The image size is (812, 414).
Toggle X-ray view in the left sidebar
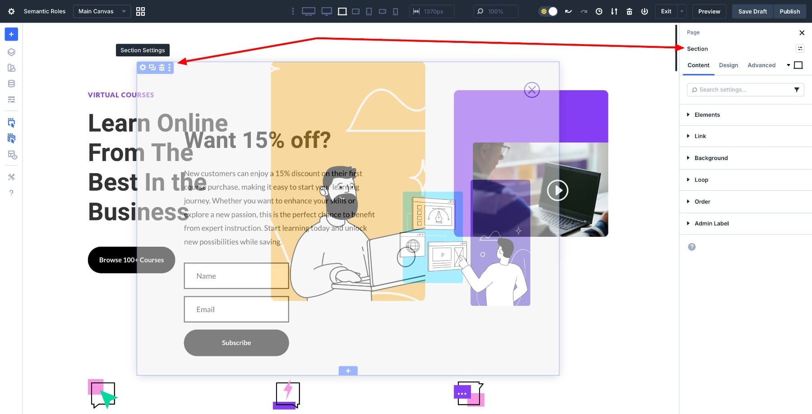click(12, 155)
